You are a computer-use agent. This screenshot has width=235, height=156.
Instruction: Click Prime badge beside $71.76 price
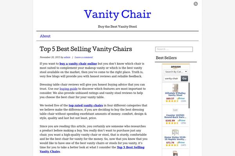pyautogui.click(x=181, y=142)
